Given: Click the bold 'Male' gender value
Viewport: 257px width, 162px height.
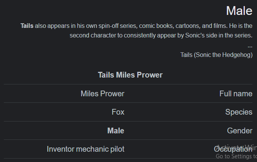Looking at the screenshot, I should click(116, 131).
